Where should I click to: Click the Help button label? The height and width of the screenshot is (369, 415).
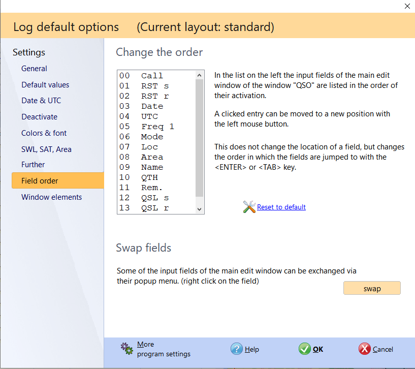252,349
